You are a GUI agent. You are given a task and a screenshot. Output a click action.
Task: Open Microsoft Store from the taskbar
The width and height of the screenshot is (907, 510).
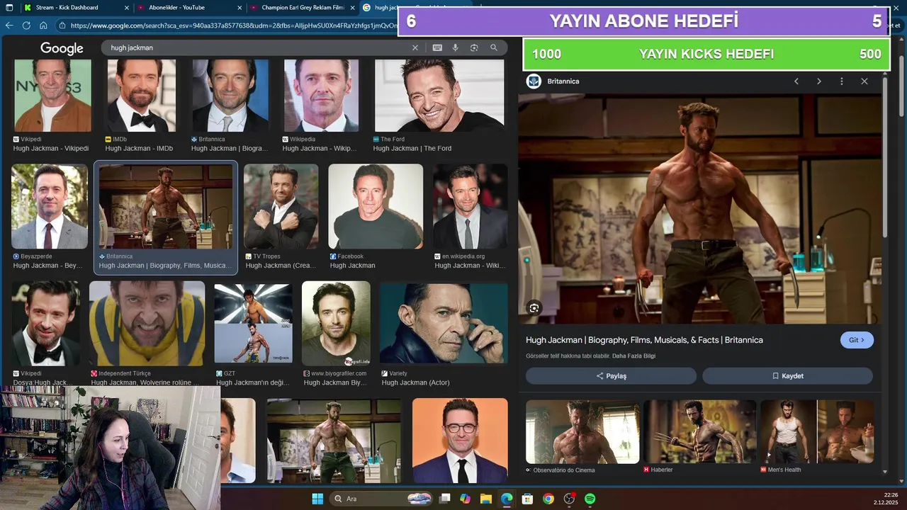coord(527,499)
